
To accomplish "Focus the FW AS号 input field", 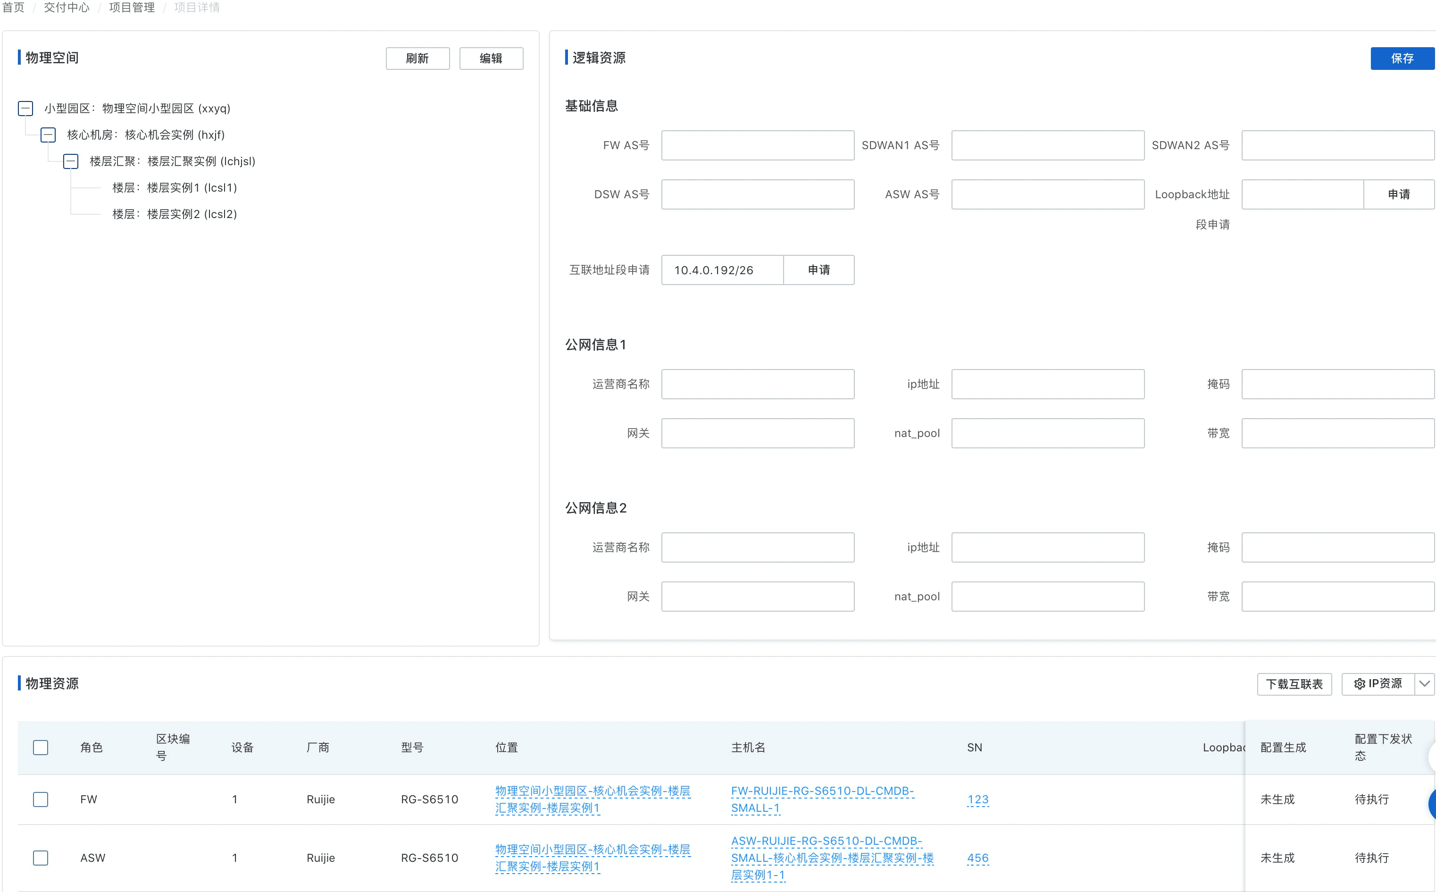I will [x=757, y=146].
